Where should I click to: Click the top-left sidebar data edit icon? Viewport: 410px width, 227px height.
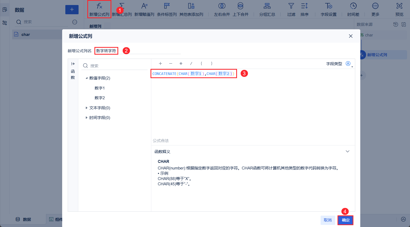[x=5, y=10]
